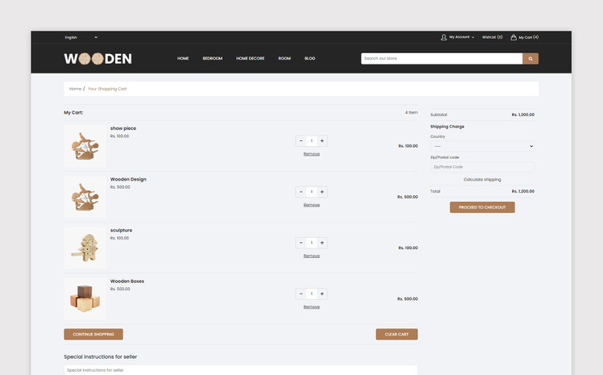Click the Subtotal Rs. 1,200.00 amount
This screenshot has height=375, width=603.
coord(522,115)
